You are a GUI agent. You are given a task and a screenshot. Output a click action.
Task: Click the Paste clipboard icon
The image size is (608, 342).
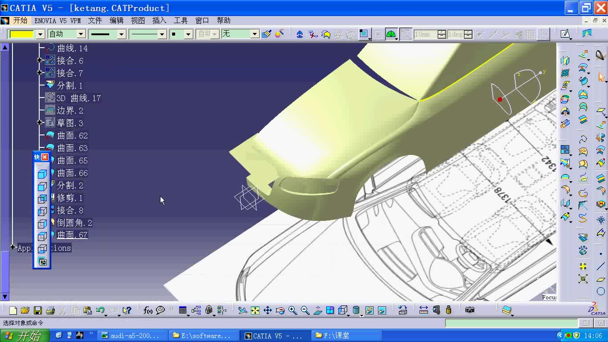[88, 310]
